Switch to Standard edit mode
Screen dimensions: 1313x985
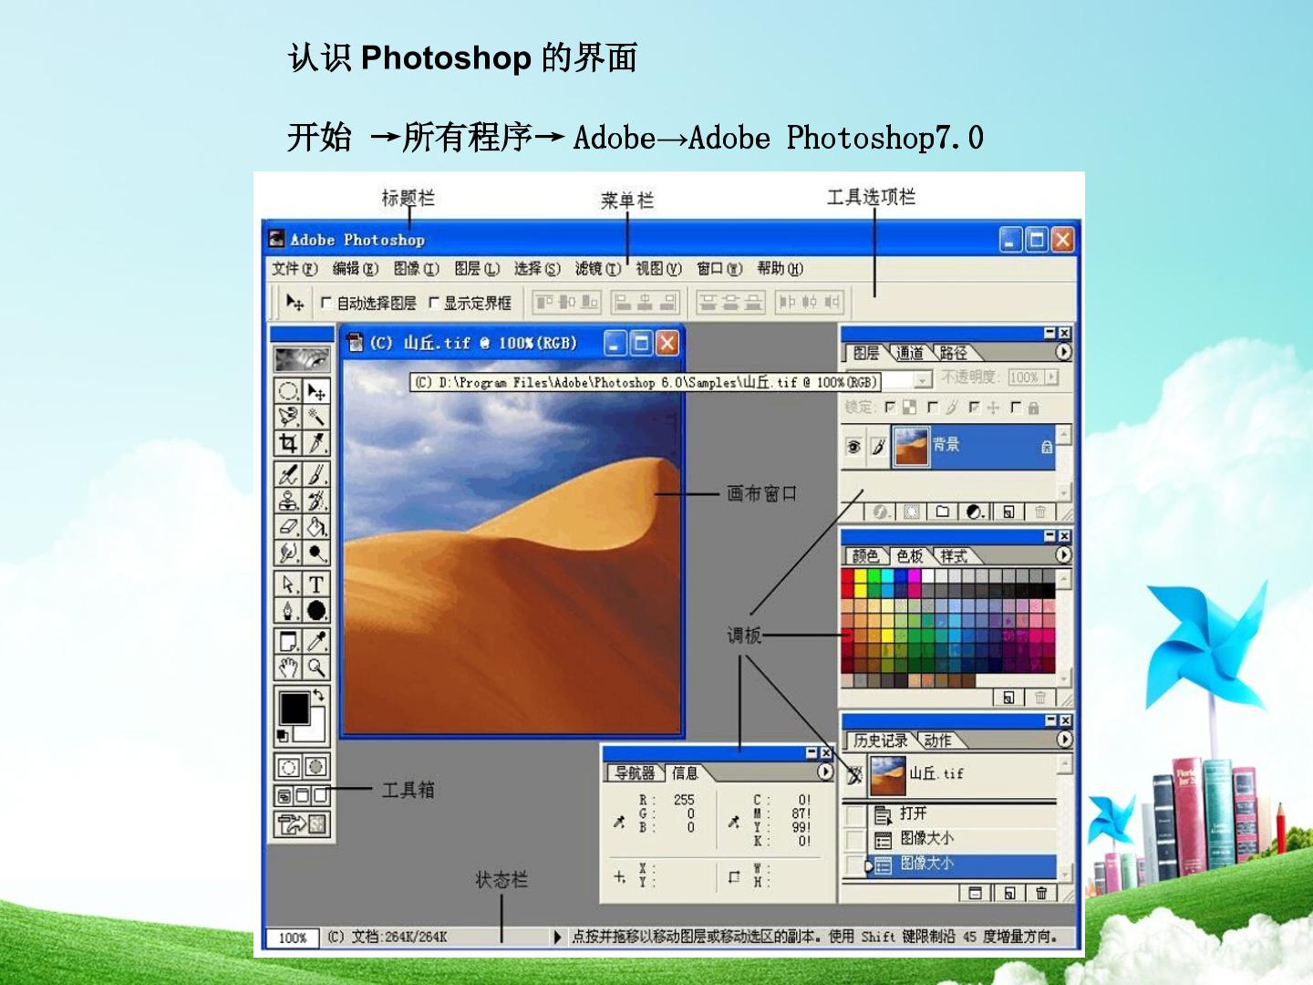pyautogui.click(x=289, y=767)
